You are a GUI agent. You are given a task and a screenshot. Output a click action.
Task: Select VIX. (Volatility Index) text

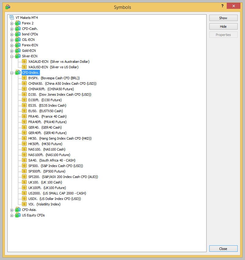click(x=44, y=204)
